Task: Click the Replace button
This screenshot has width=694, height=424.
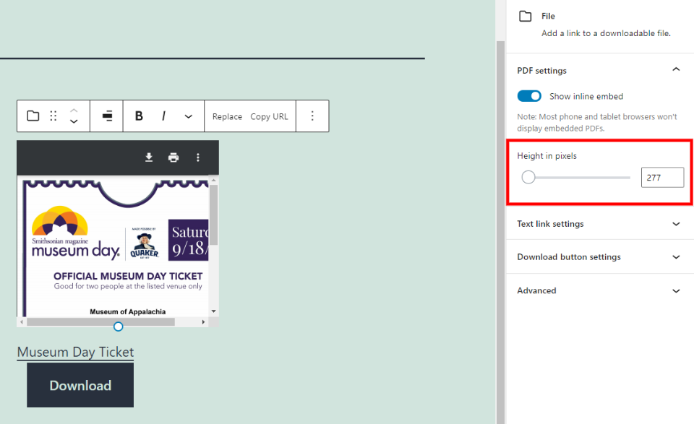Action: click(226, 116)
